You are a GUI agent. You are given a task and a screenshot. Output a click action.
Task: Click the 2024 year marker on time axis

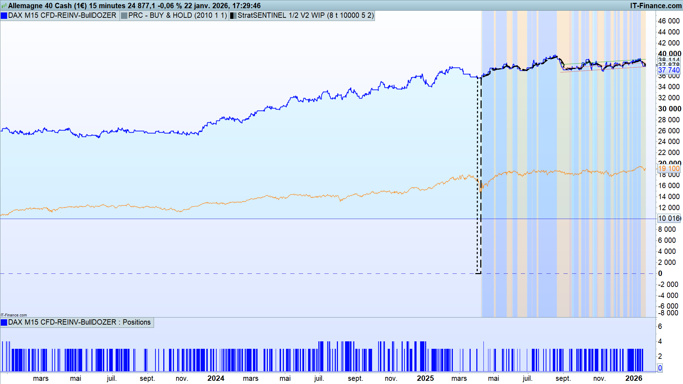pyautogui.click(x=216, y=378)
